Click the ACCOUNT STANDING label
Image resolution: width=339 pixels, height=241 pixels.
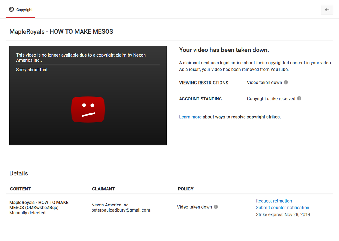pyautogui.click(x=201, y=99)
